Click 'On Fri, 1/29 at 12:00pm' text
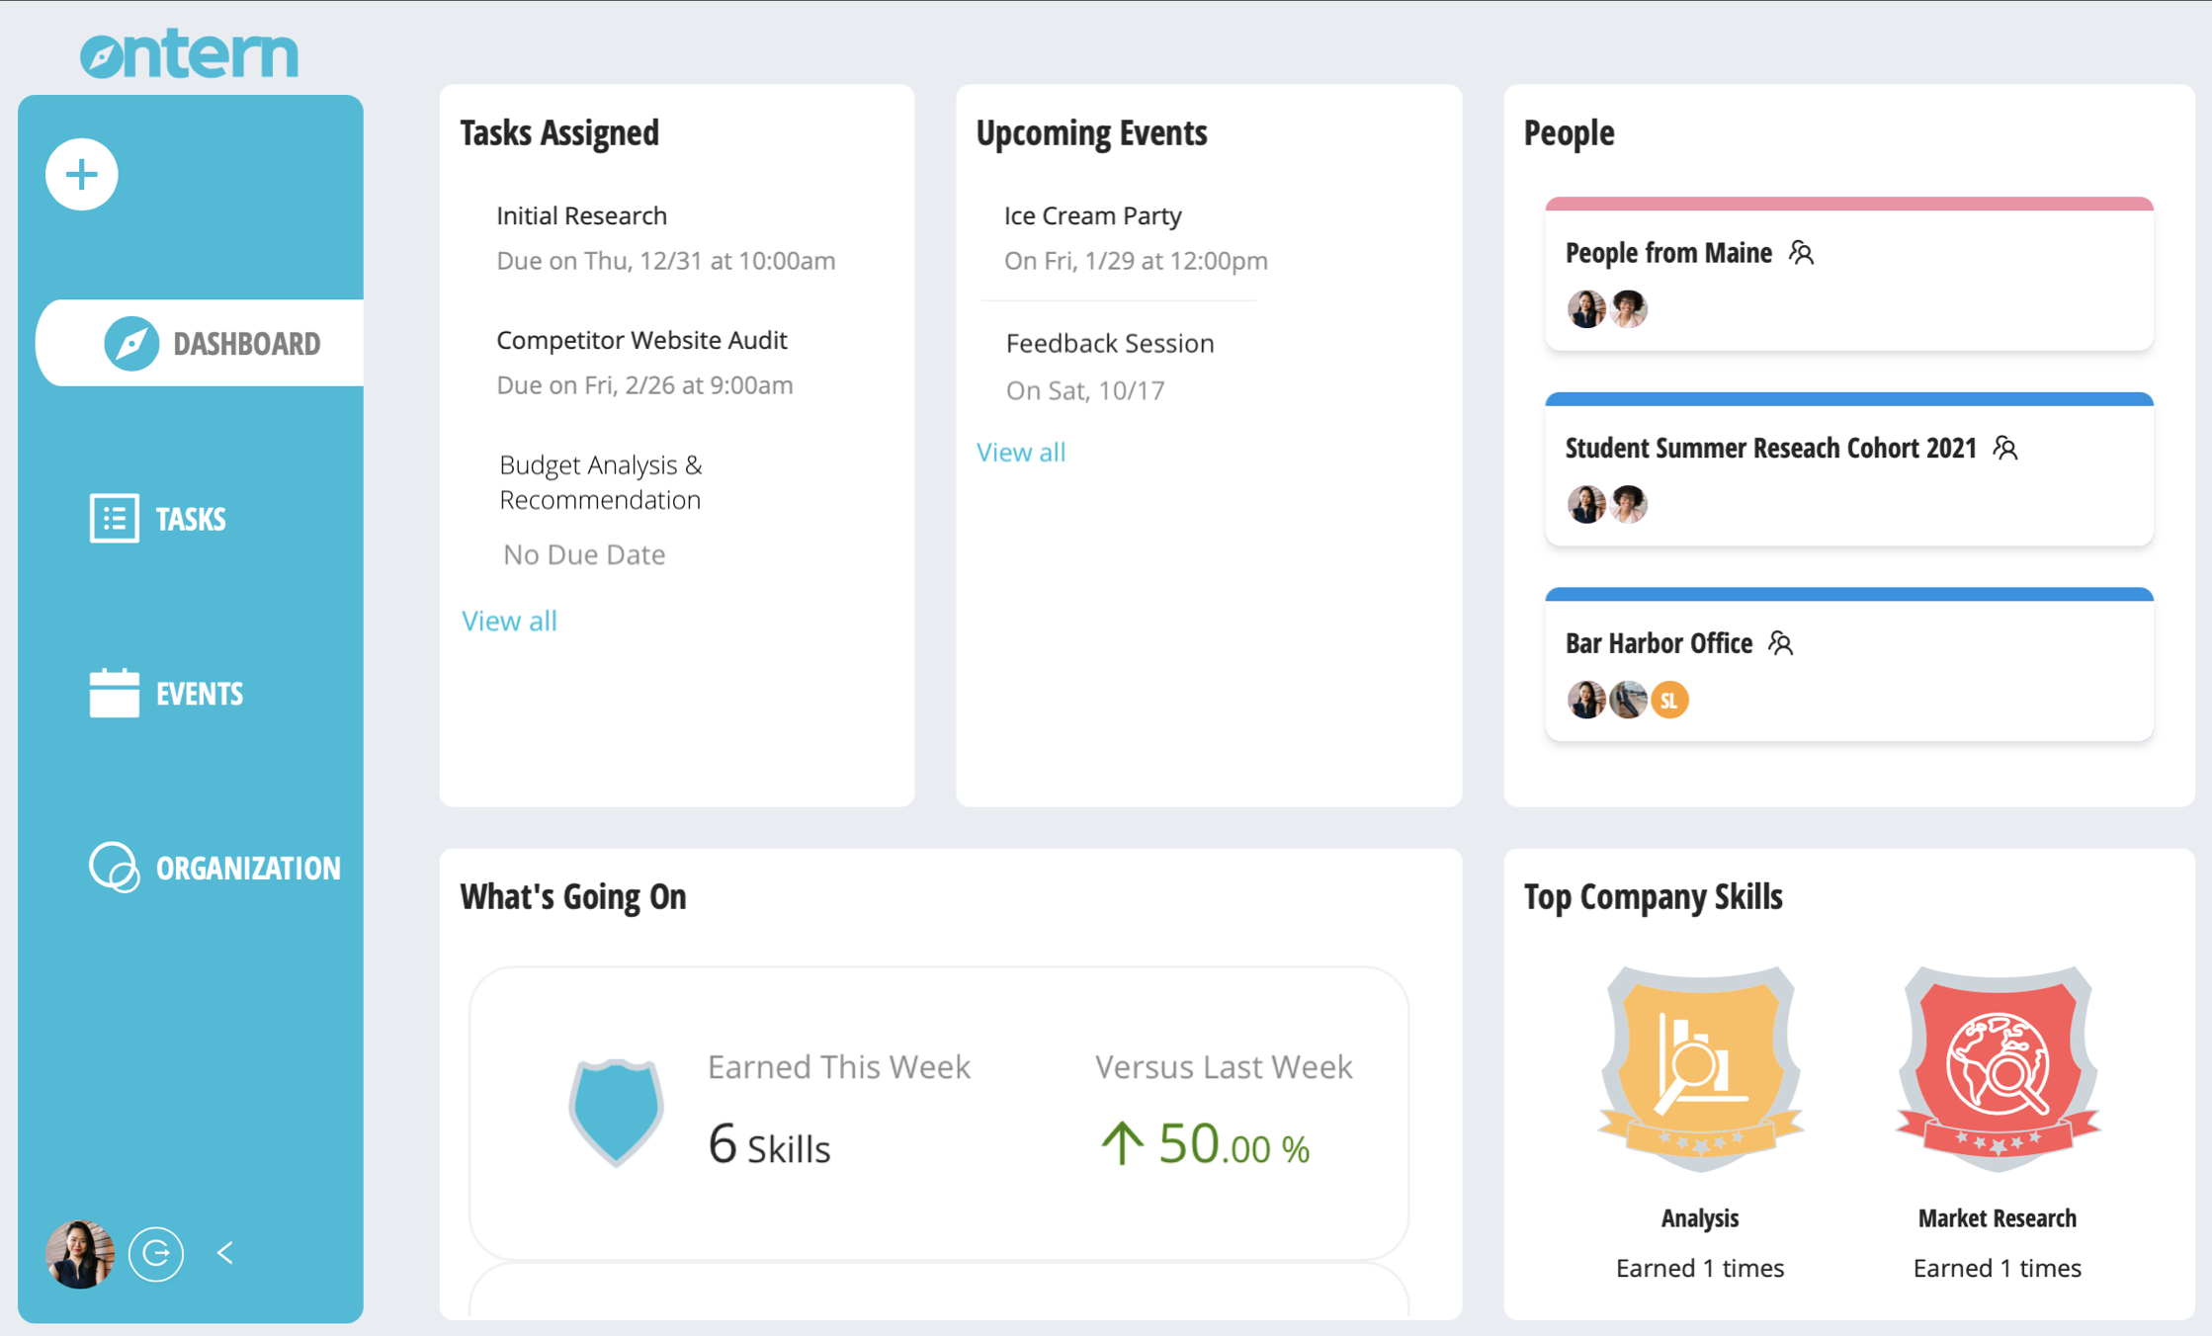Screen dimensions: 2212x1336 (x=1136, y=261)
